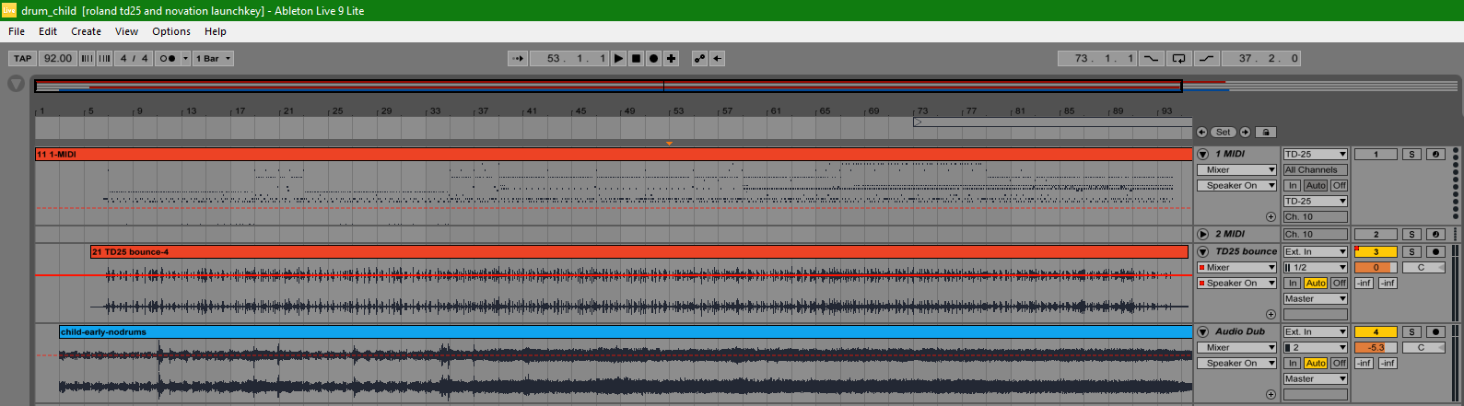Open the Options menu
Screen dimensions: 1464x406
click(x=171, y=31)
